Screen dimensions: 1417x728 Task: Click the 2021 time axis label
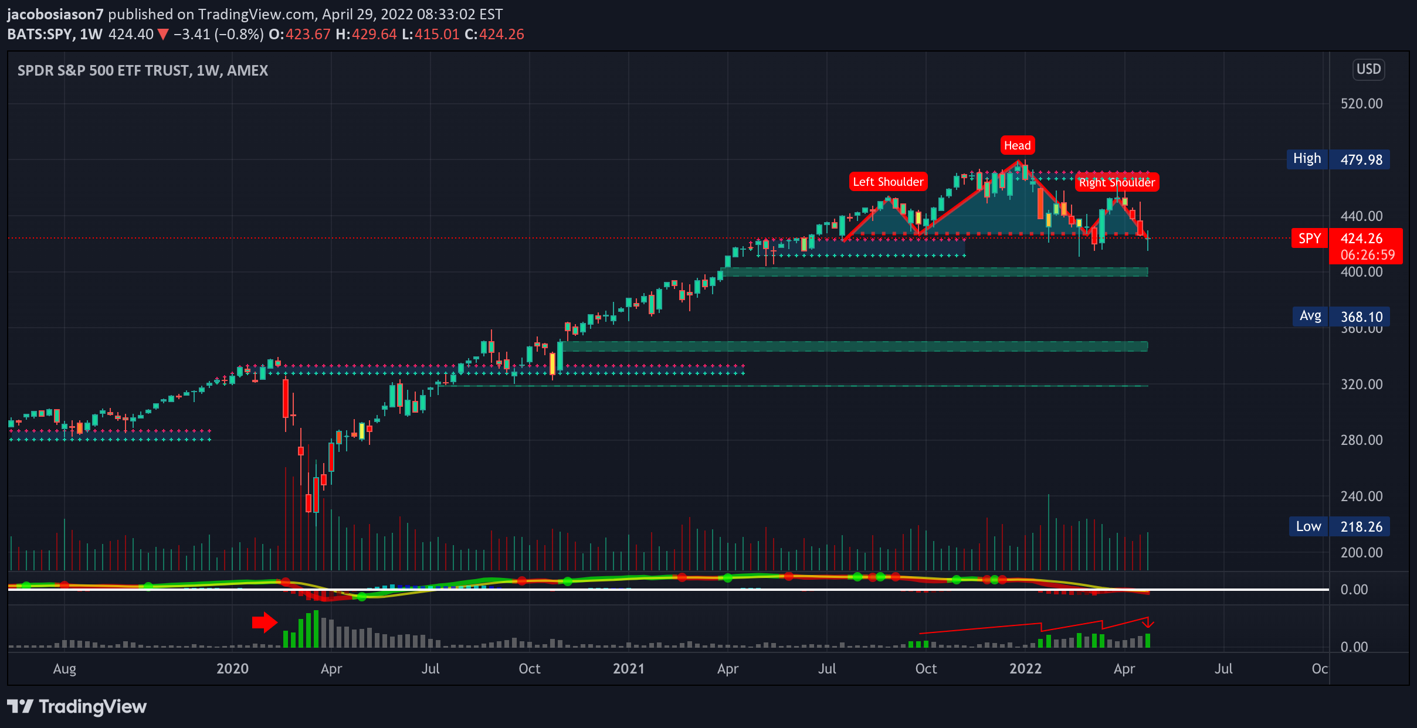point(629,668)
